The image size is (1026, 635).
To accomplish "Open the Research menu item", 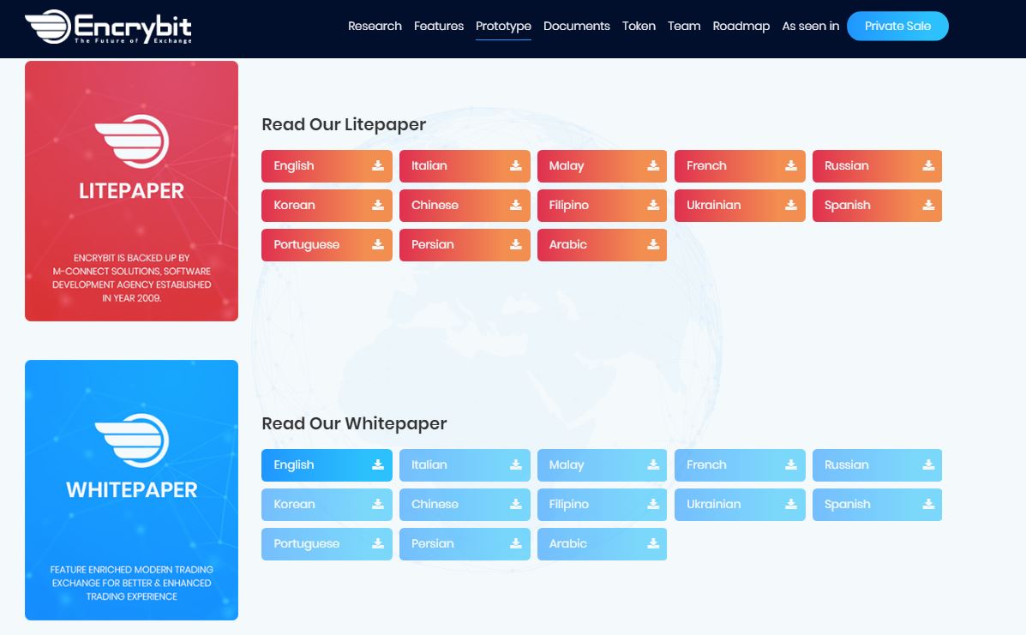I will tap(375, 27).
